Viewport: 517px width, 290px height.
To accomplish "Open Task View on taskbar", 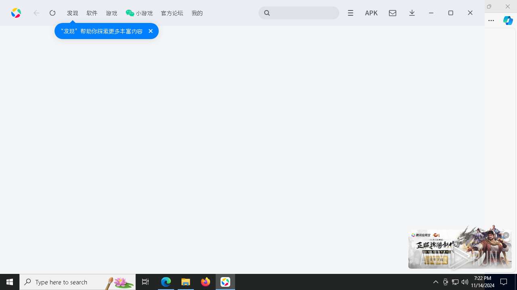I will tap(145, 282).
